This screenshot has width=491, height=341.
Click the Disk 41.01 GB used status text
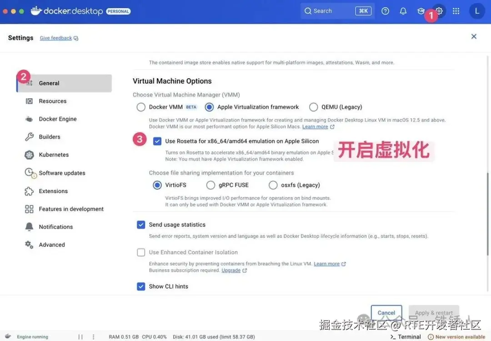[214, 337]
